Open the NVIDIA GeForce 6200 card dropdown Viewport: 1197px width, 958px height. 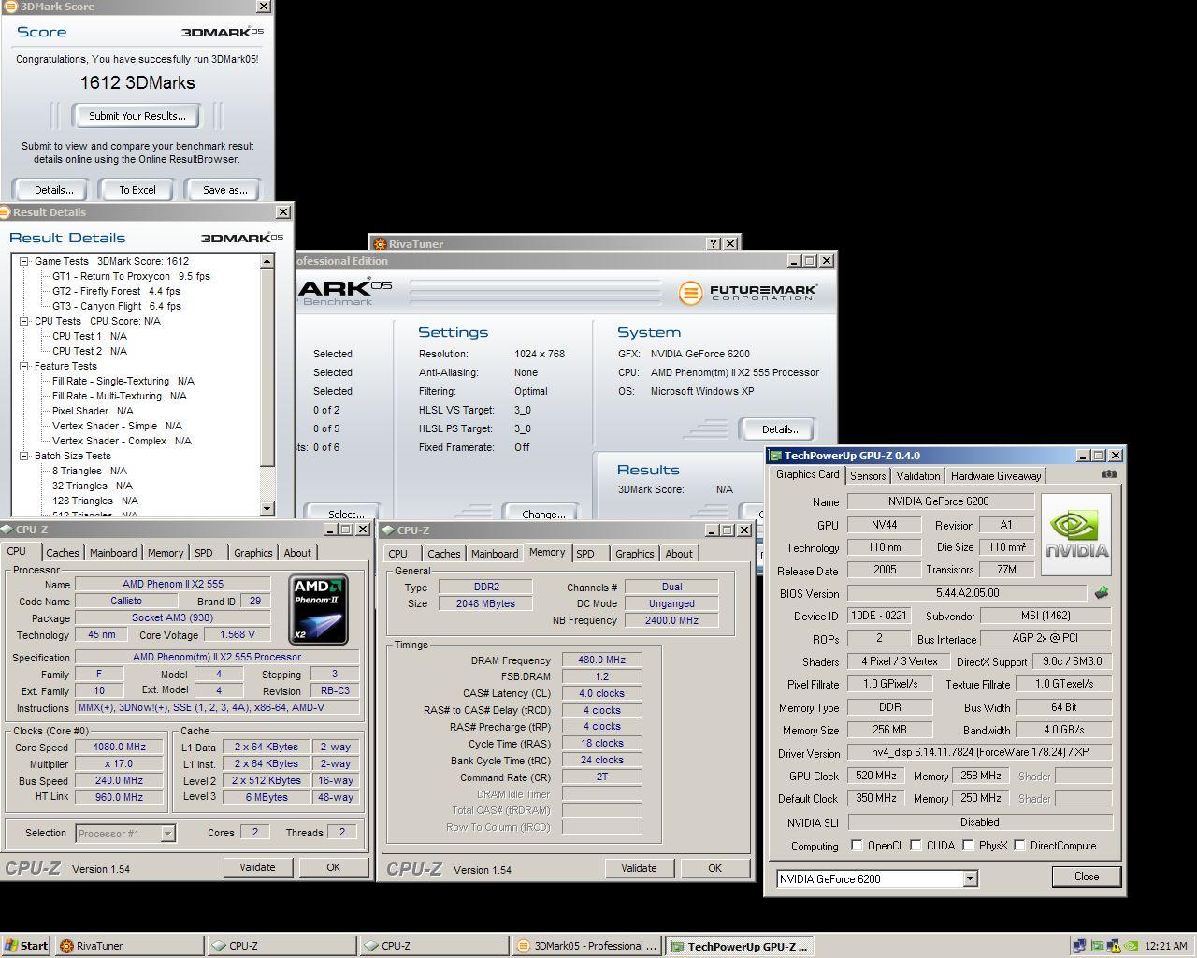(970, 878)
